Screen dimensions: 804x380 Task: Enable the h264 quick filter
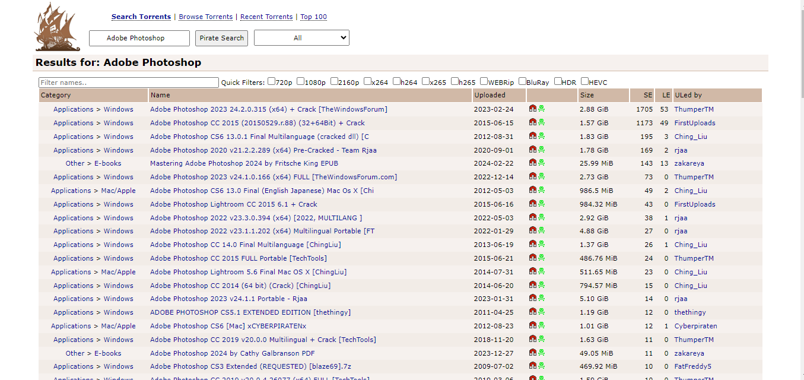coord(396,81)
